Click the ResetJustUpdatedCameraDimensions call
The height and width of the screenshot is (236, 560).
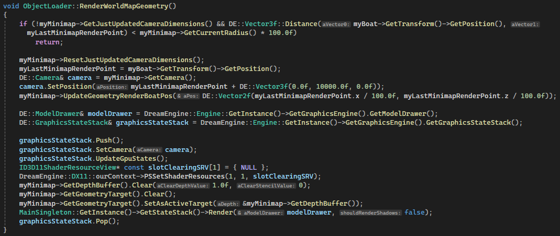click(x=127, y=60)
